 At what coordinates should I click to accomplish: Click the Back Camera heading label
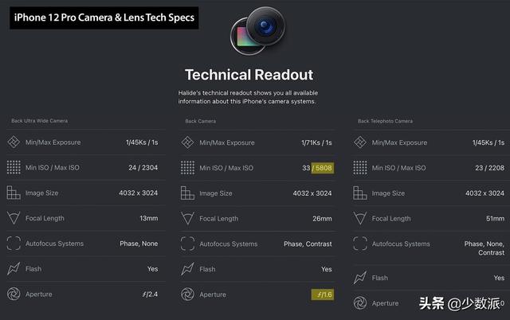tap(201, 121)
